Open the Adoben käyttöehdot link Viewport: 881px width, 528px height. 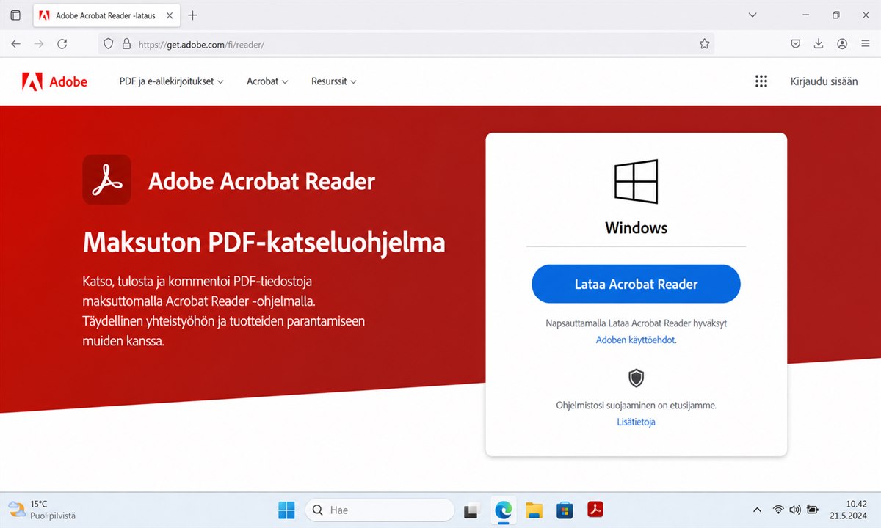[636, 340]
